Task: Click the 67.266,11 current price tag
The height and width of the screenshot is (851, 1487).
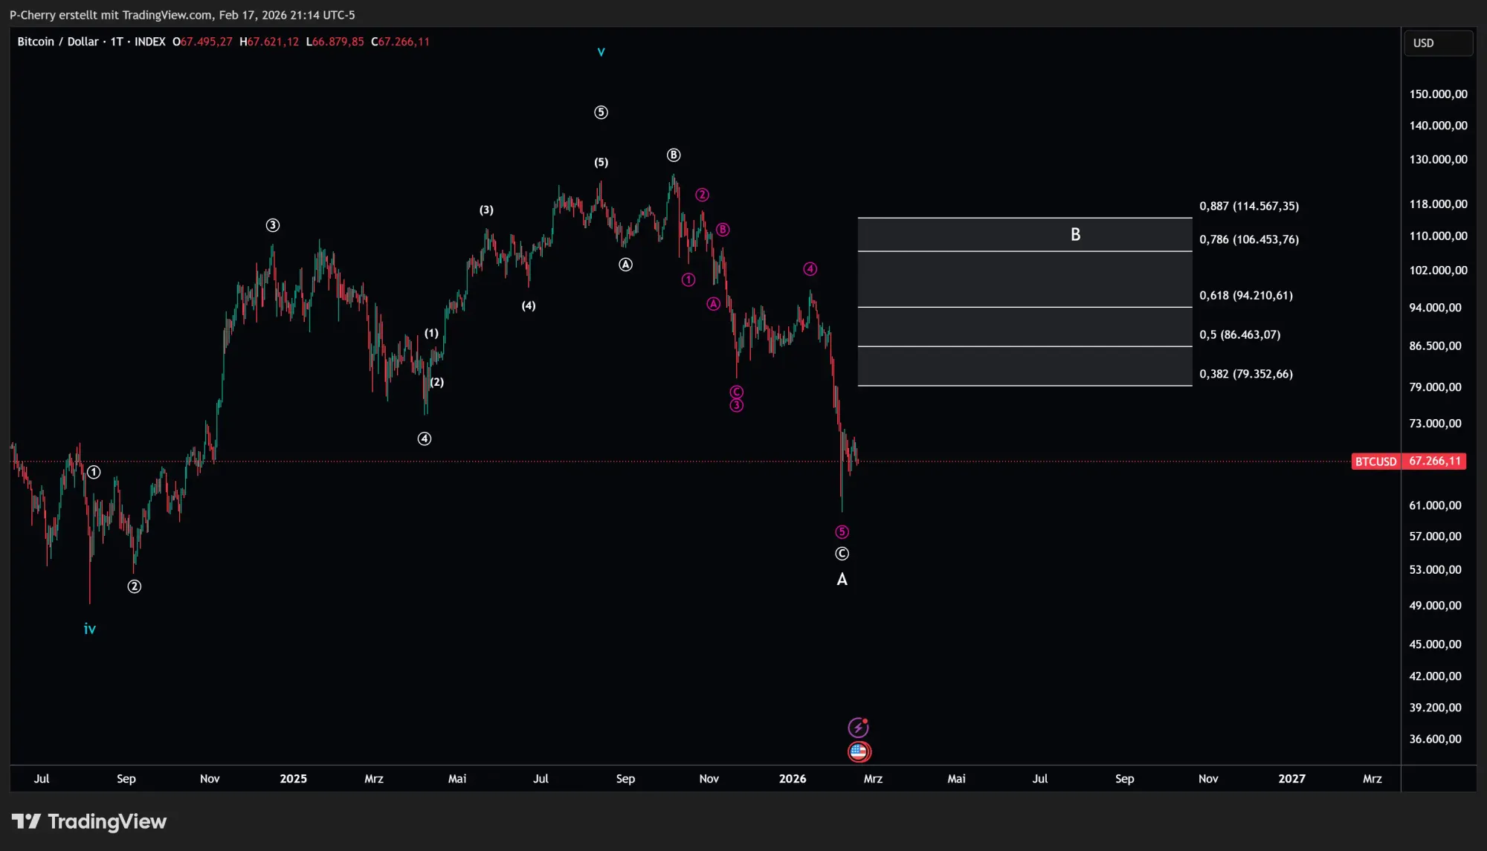Action: (x=1435, y=462)
